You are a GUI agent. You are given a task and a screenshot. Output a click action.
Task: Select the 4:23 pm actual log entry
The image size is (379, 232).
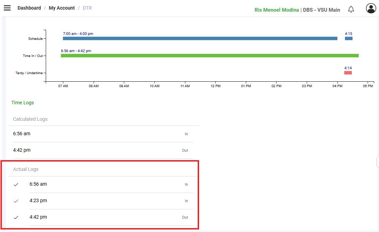click(38, 200)
